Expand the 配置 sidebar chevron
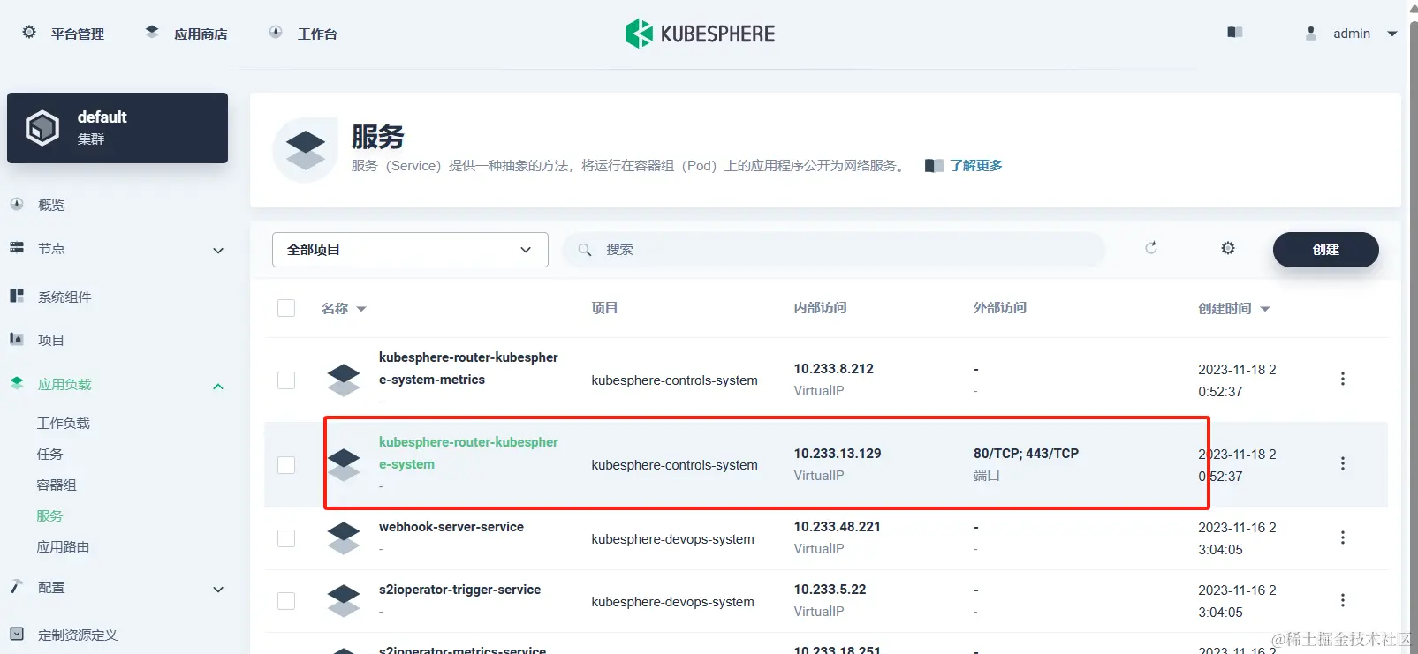 tap(218, 590)
